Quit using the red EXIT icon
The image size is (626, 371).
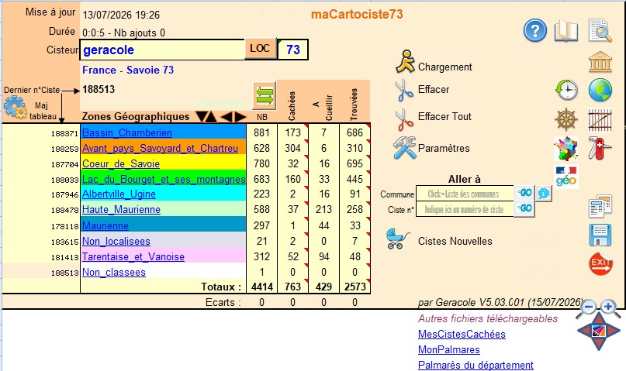click(x=600, y=263)
